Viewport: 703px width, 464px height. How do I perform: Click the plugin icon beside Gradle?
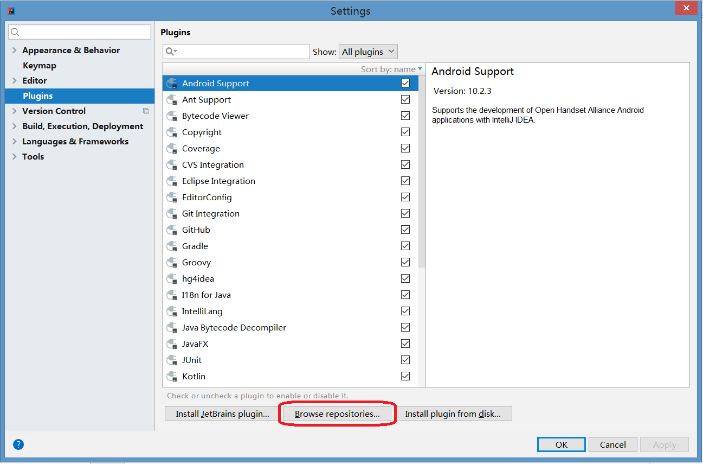coord(172,246)
